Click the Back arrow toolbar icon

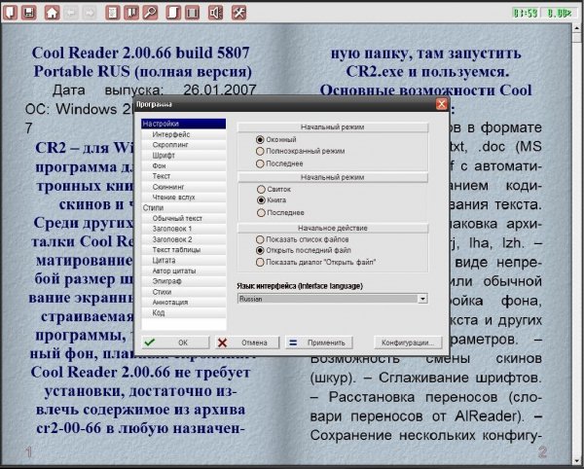71,13
